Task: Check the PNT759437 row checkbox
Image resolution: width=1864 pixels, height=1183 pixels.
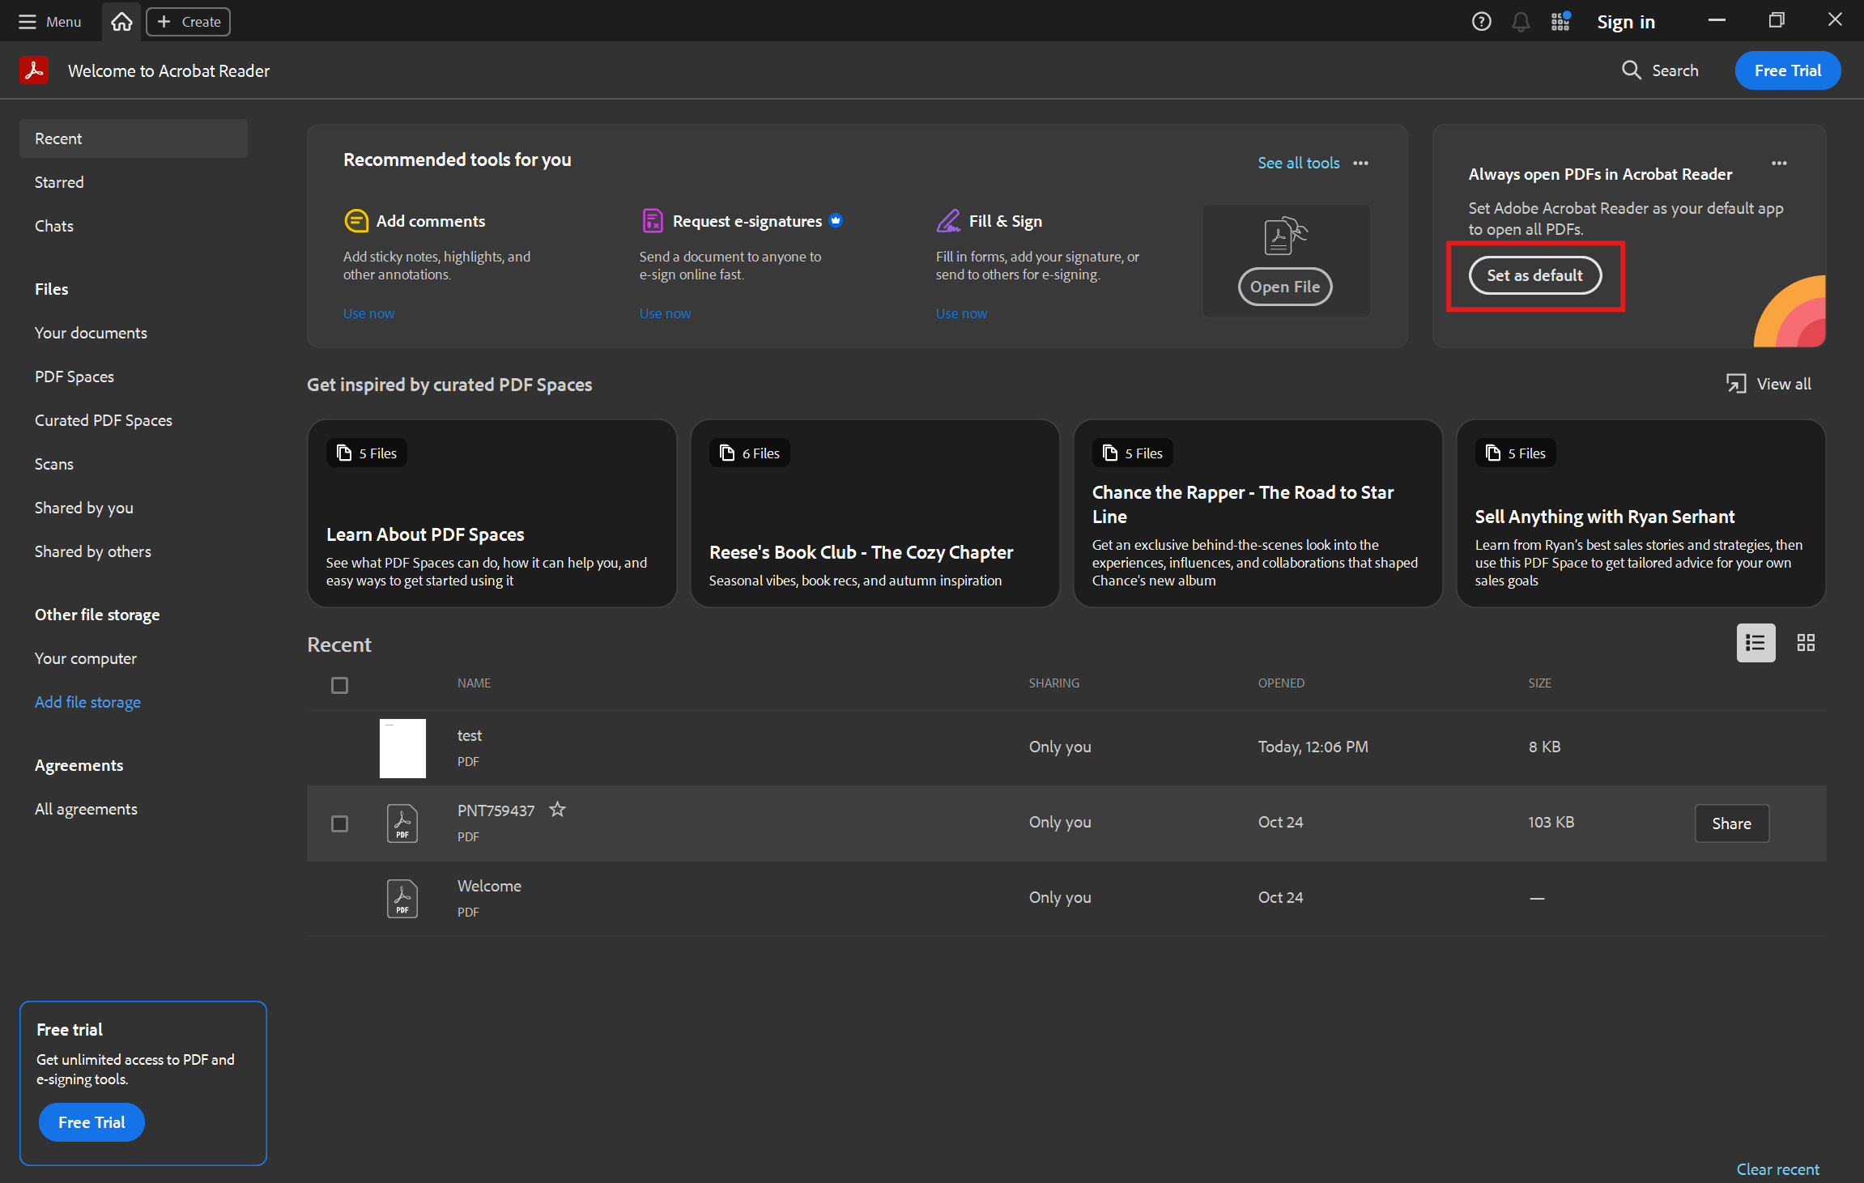Action: click(339, 823)
